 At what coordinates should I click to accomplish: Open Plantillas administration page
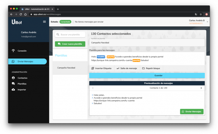pos(22,84)
